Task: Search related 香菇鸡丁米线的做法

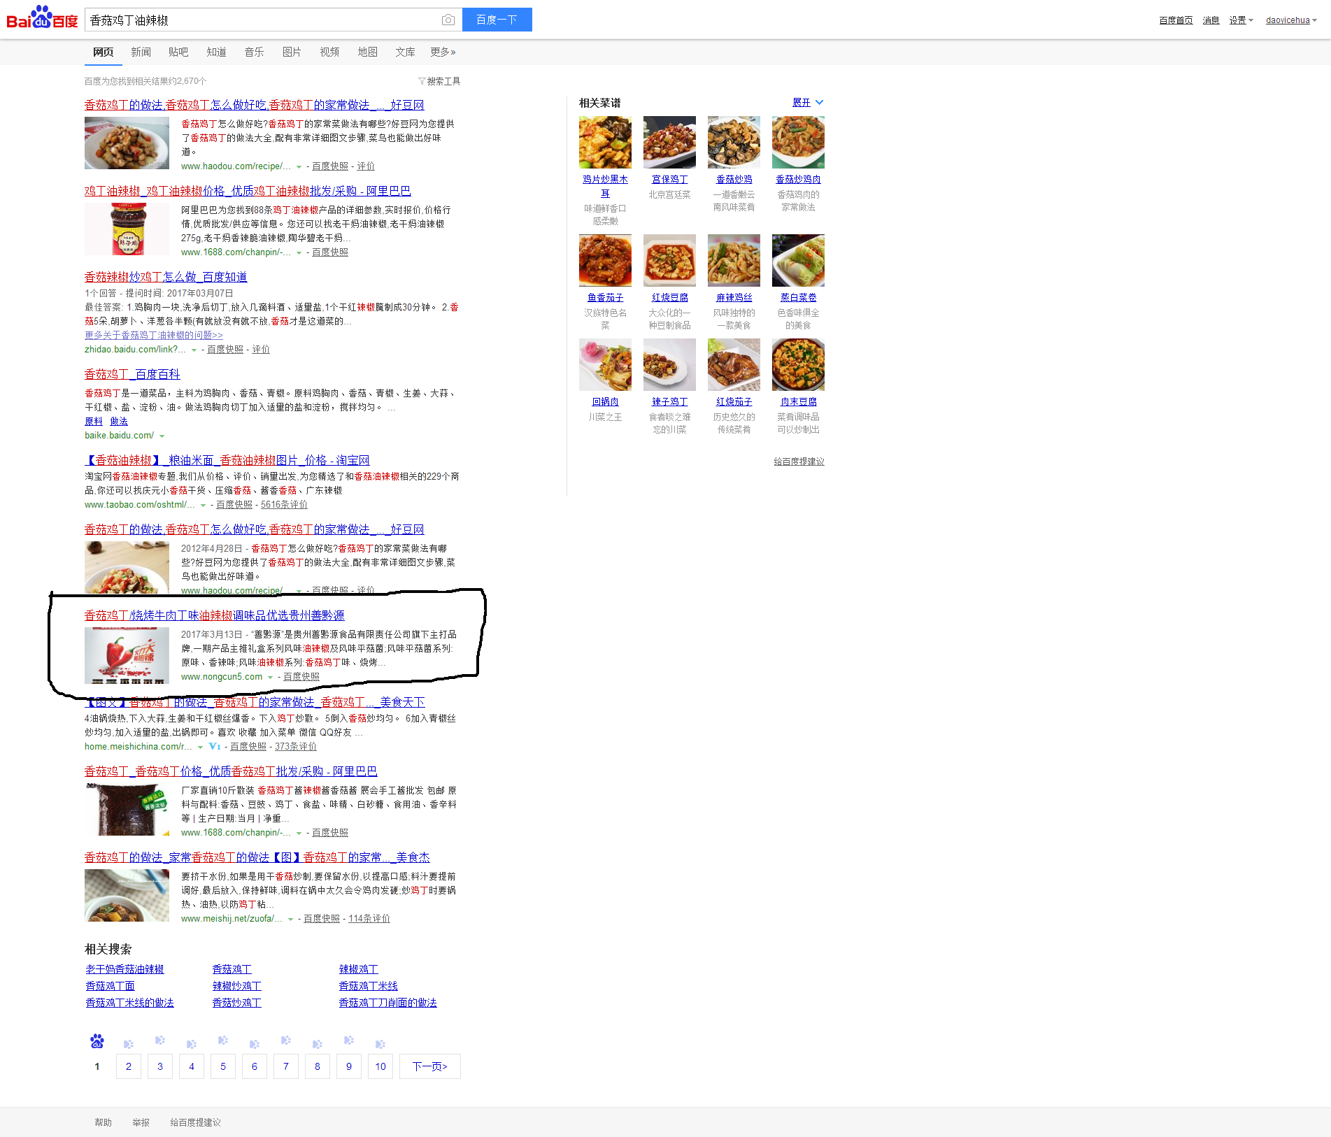Action: (x=129, y=1003)
